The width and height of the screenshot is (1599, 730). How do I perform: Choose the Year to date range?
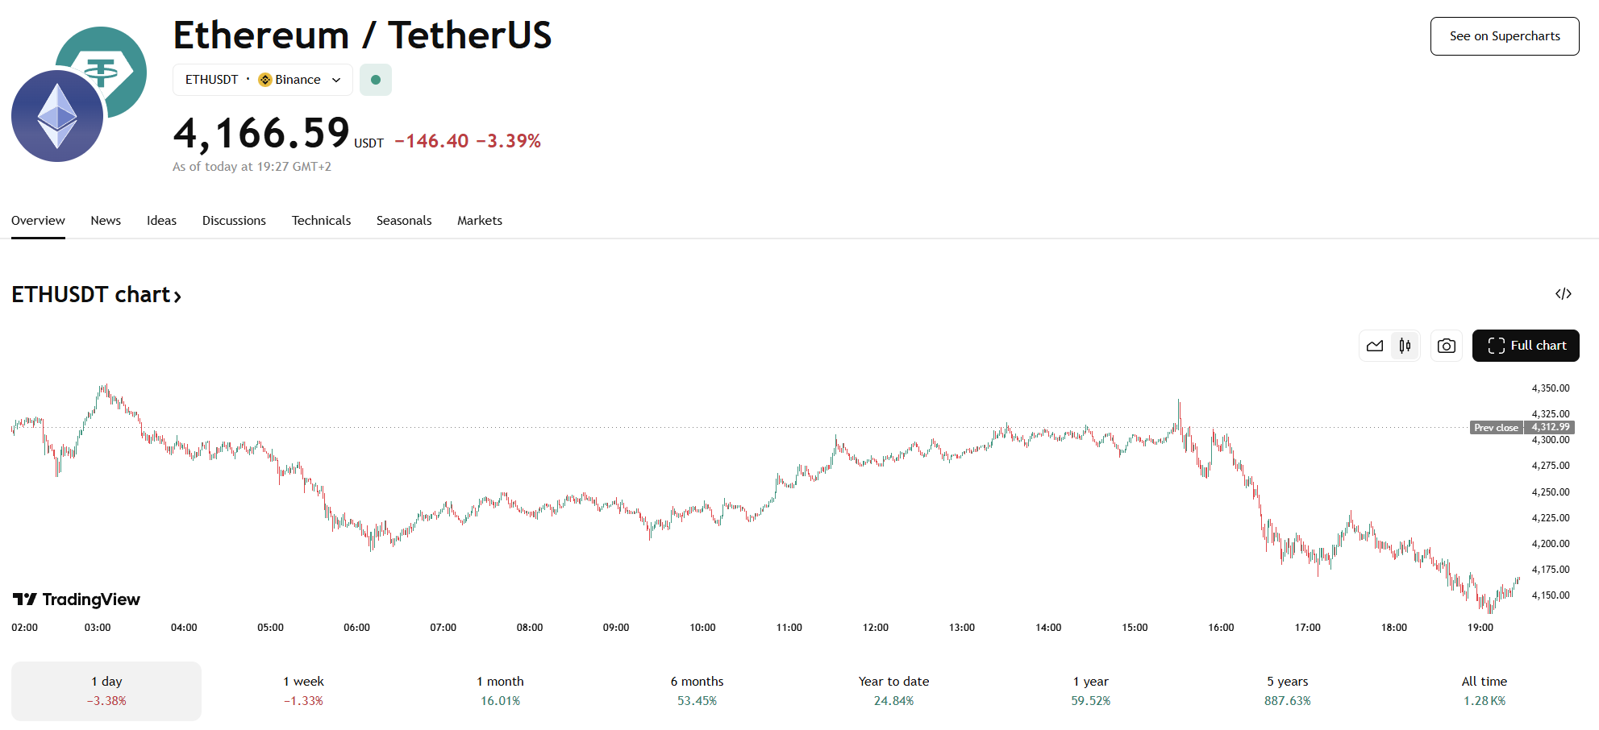[893, 691]
